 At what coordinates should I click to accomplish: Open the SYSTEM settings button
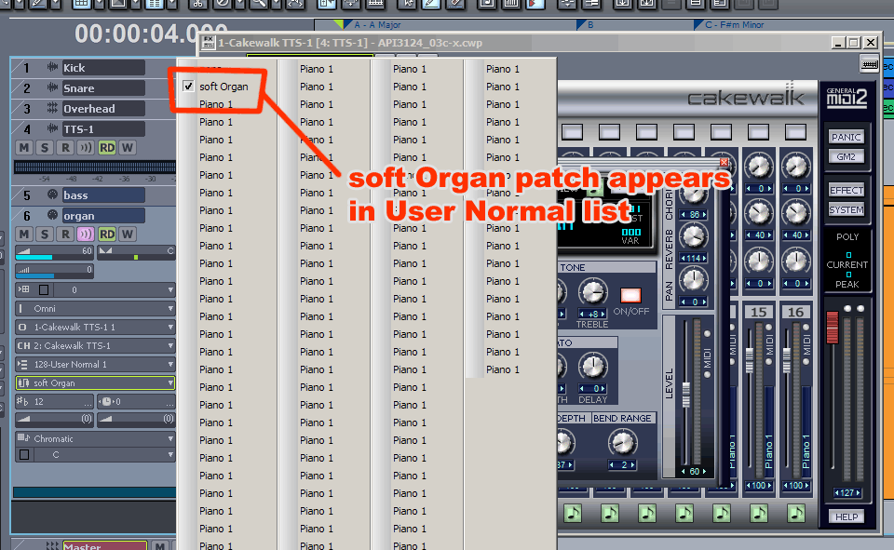pyautogui.click(x=847, y=209)
